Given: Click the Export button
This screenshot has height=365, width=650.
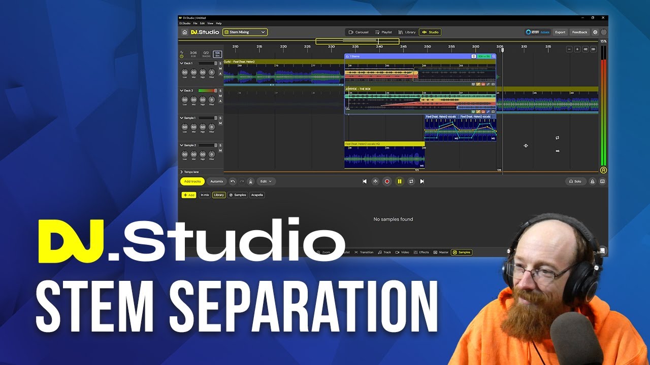Looking at the screenshot, I should tap(560, 32).
